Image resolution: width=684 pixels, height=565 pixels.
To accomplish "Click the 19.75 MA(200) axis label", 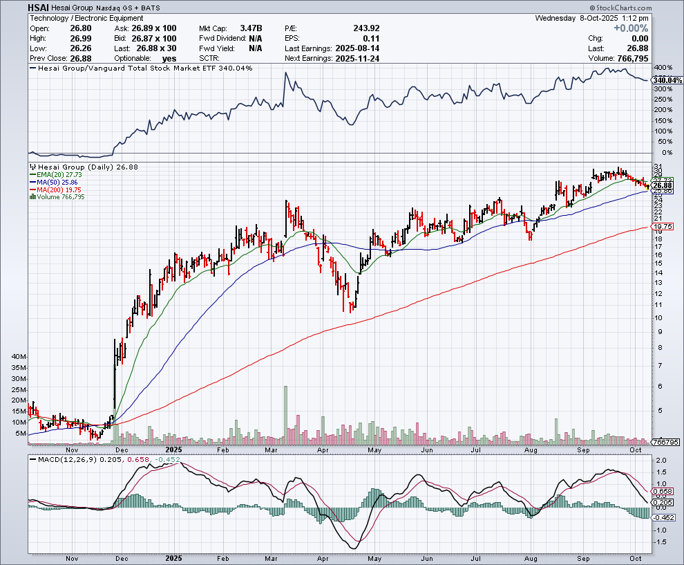I will [x=663, y=227].
